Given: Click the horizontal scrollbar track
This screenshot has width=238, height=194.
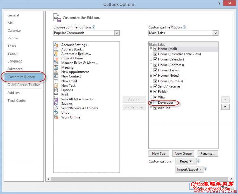Looking at the screenshot, I should (x=139, y=179).
